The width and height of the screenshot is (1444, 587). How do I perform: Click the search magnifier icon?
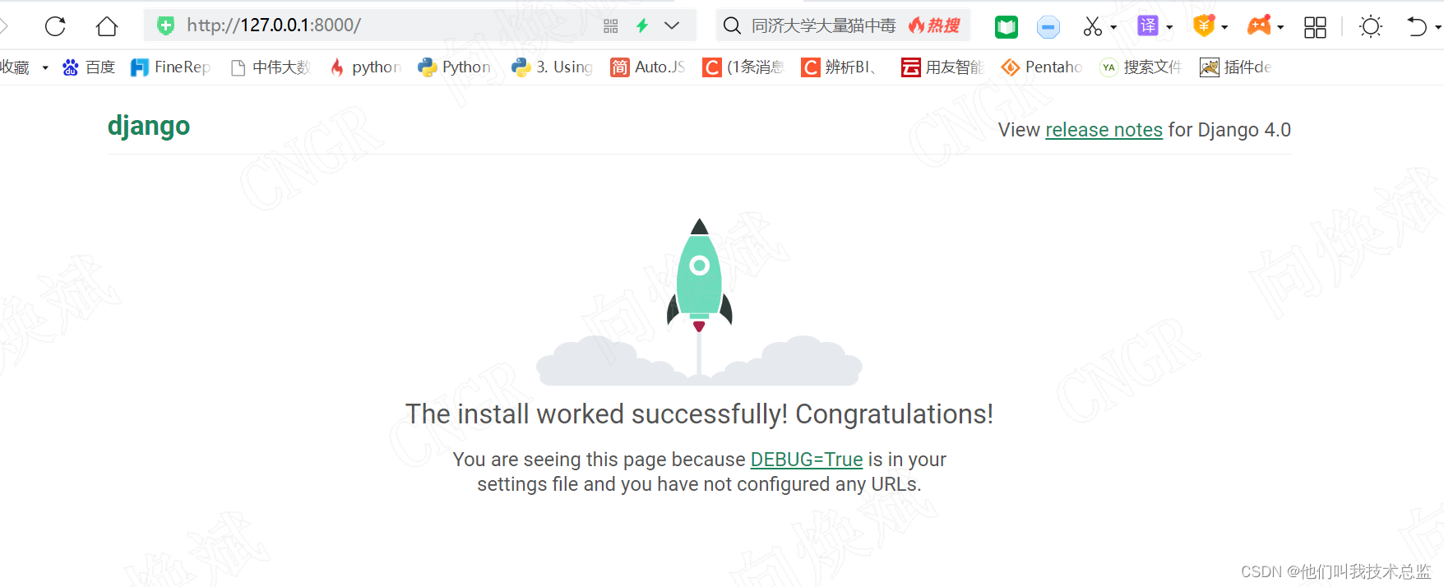click(x=732, y=26)
